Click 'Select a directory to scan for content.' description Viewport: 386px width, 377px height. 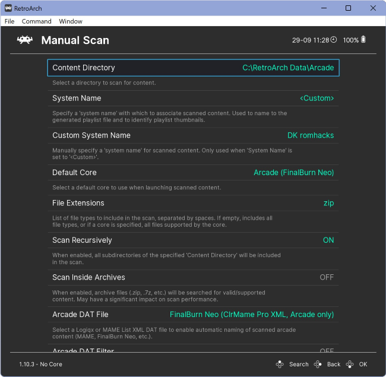coord(104,83)
